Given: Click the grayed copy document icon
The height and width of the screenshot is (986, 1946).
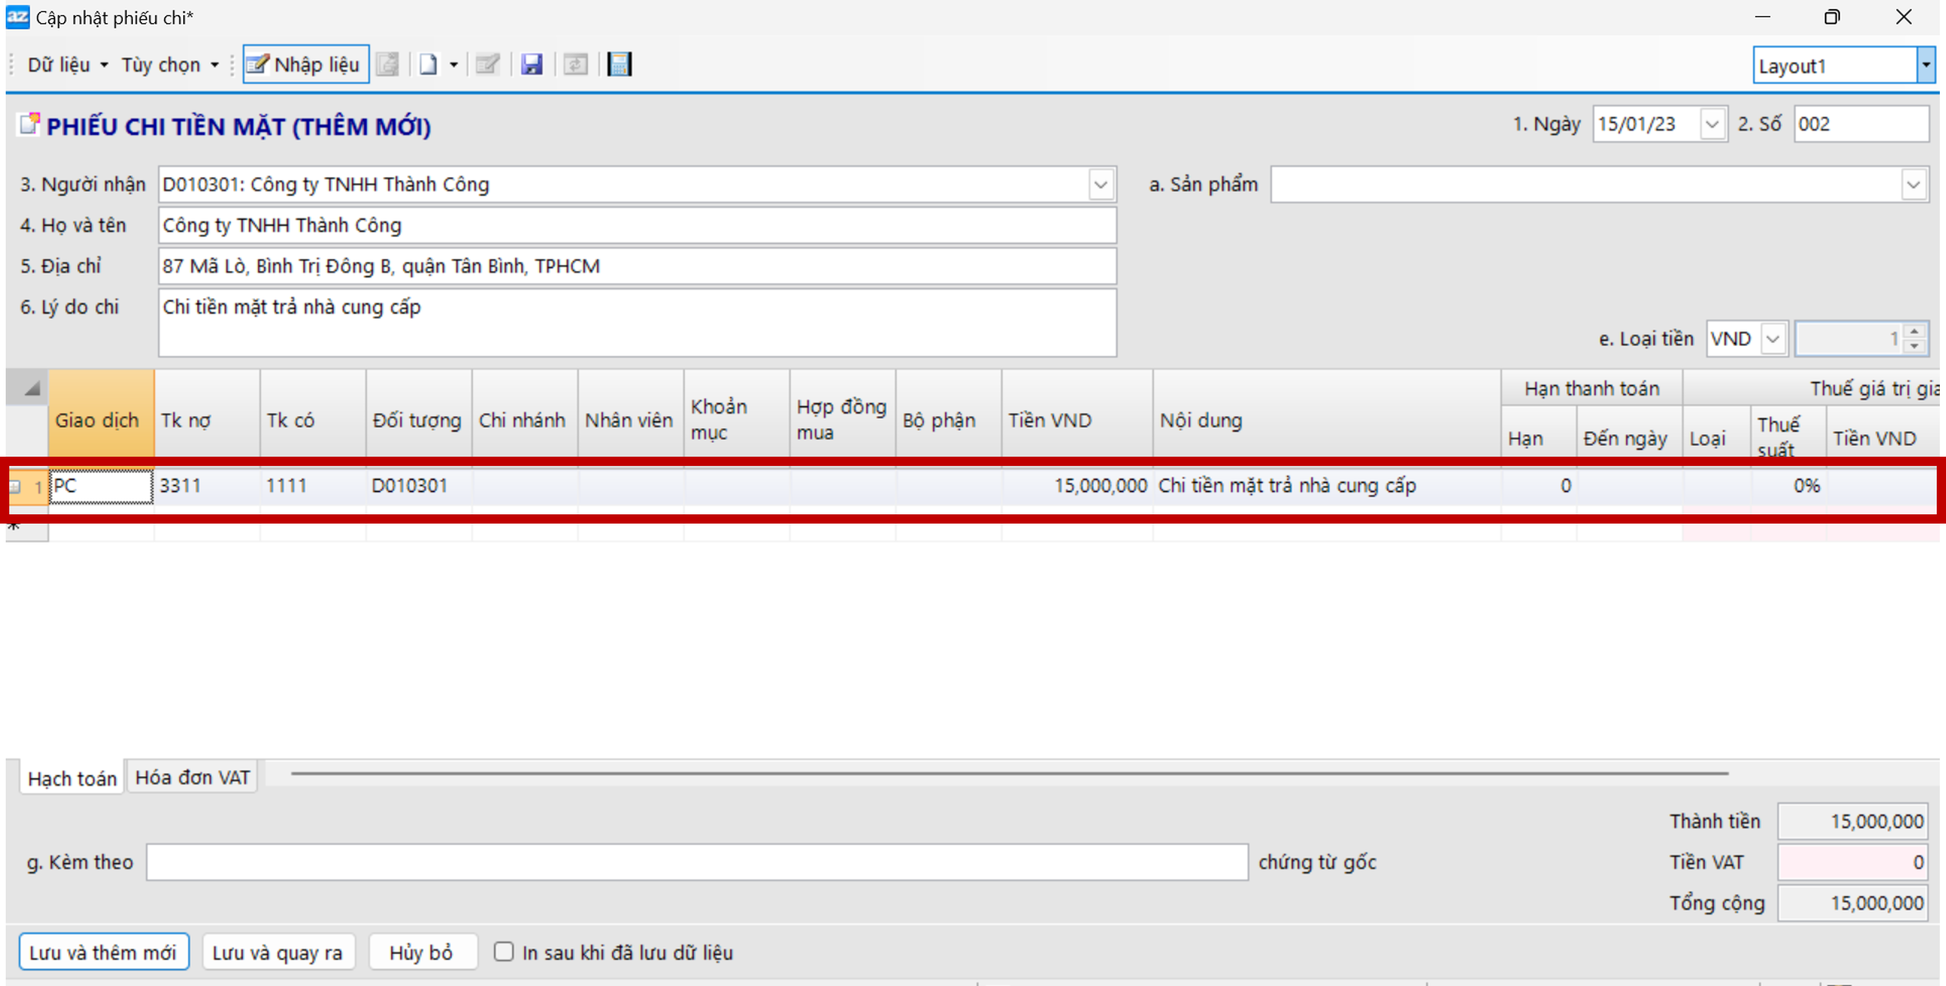Looking at the screenshot, I should point(387,64).
